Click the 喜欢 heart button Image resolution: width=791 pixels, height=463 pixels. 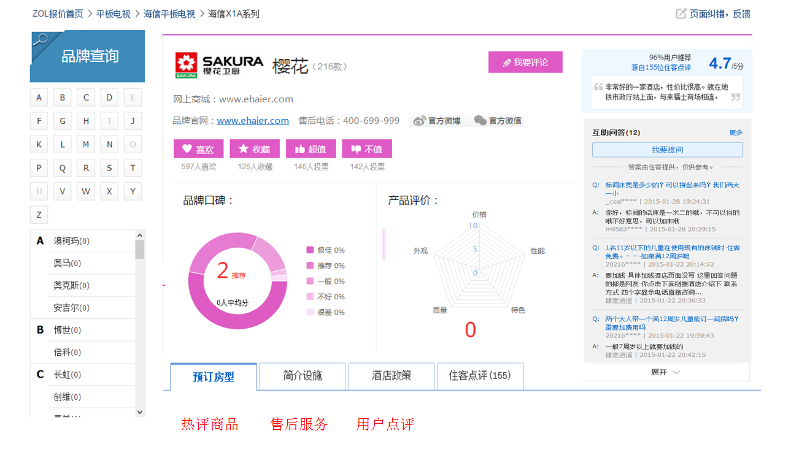[198, 149]
